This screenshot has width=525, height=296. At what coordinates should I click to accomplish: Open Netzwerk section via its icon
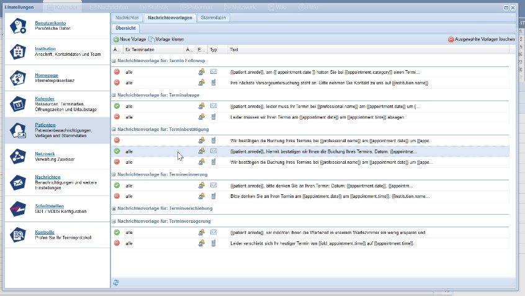[x=18, y=157]
